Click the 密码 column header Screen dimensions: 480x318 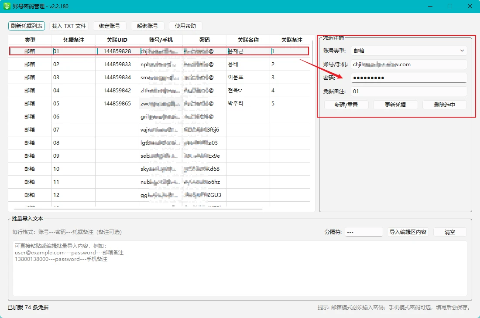(204, 40)
